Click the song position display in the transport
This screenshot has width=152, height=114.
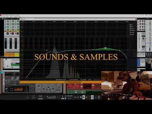coord(51,96)
